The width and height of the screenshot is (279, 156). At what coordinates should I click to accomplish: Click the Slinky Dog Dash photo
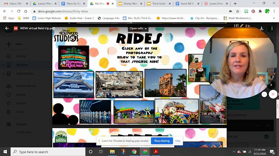tap(177, 111)
